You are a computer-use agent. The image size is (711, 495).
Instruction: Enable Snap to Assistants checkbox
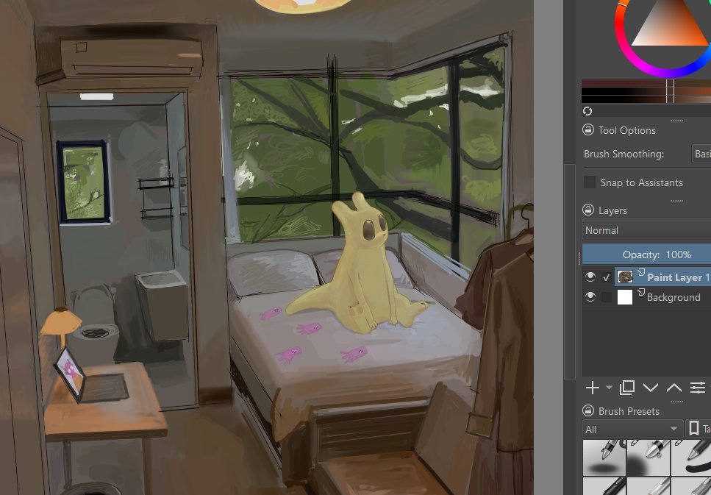click(590, 182)
